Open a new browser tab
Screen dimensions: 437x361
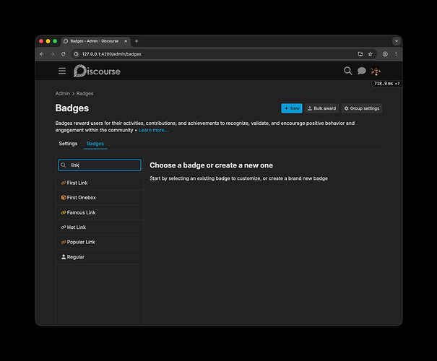(137, 41)
